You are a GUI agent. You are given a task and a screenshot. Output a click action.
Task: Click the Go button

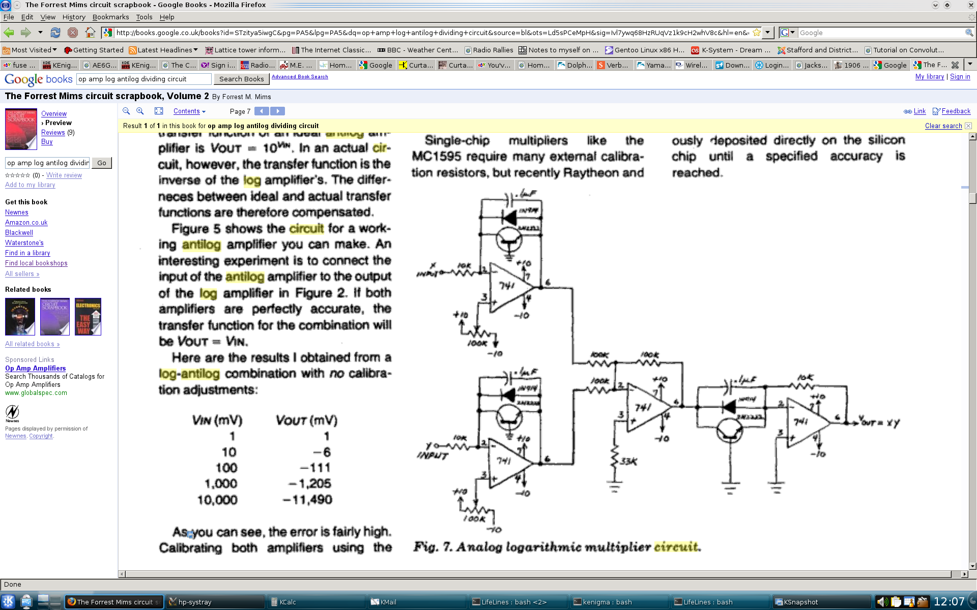102,163
